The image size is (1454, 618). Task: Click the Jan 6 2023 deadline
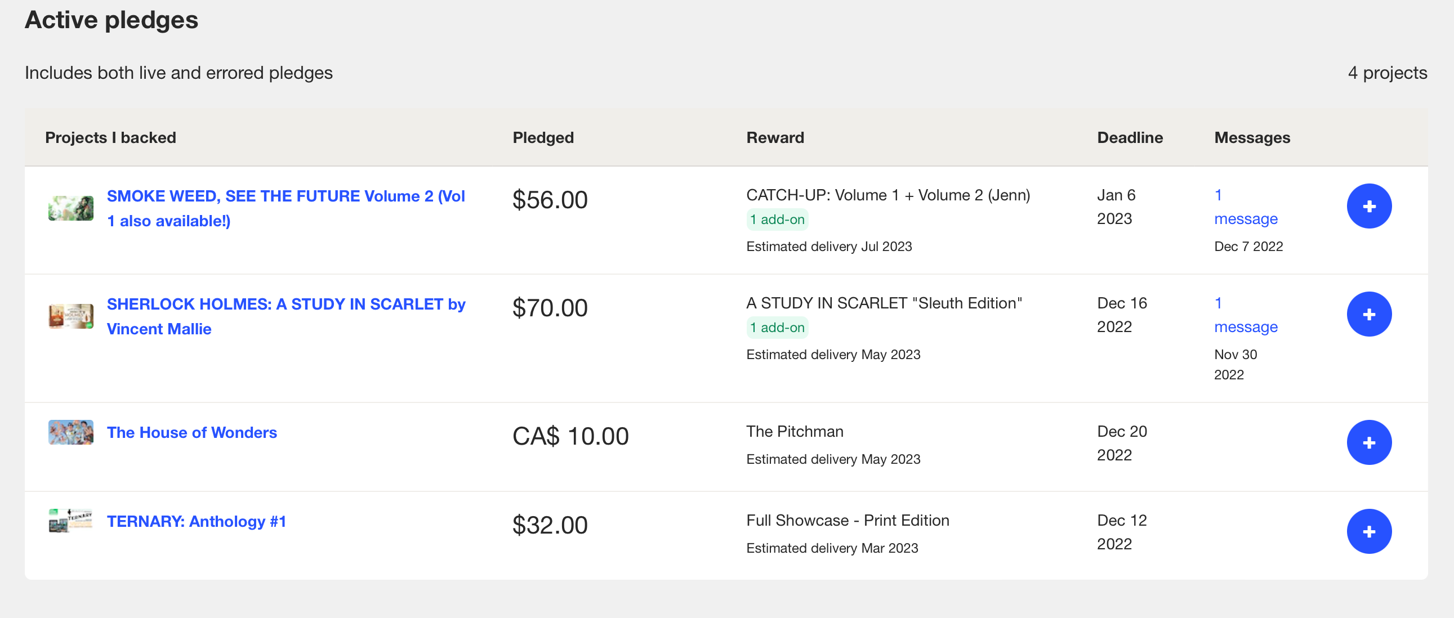[x=1116, y=207]
